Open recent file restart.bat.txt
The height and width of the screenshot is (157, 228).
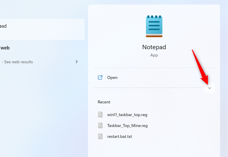point(120,136)
